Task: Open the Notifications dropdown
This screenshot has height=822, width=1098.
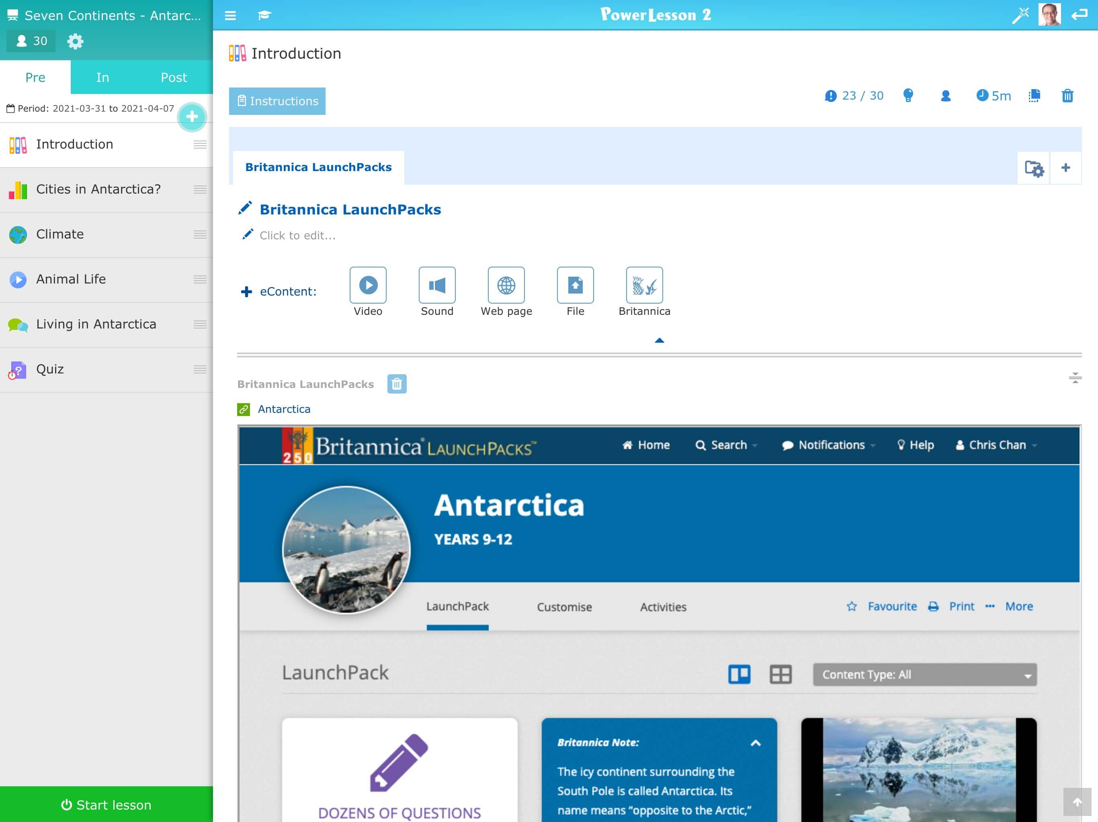Action: point(828,445)
